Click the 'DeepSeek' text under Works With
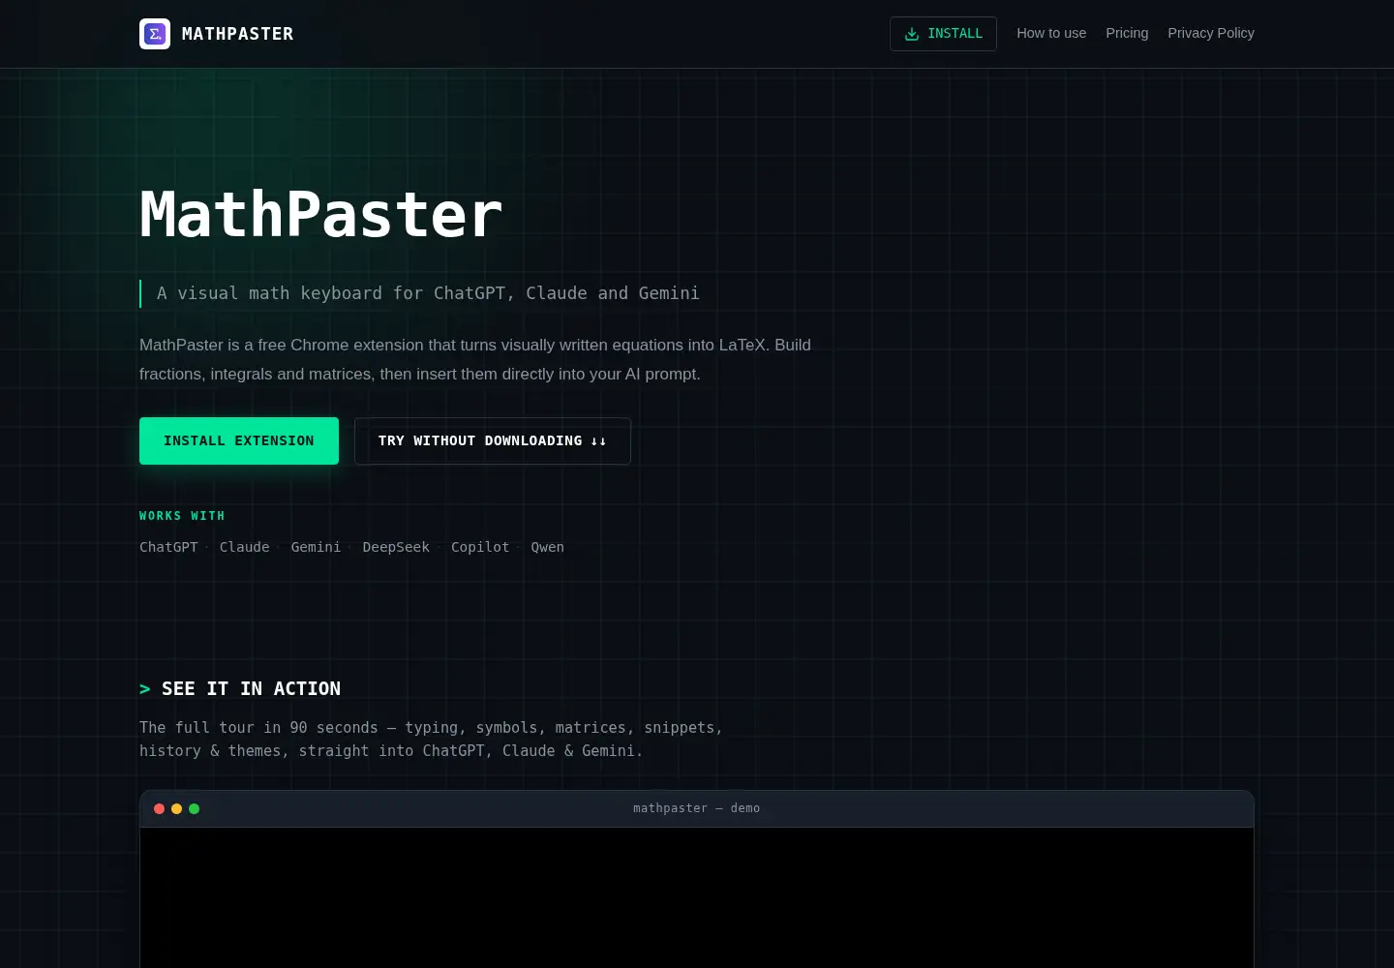Screen dimensions: 1394x968 click(x=396, y=547)
